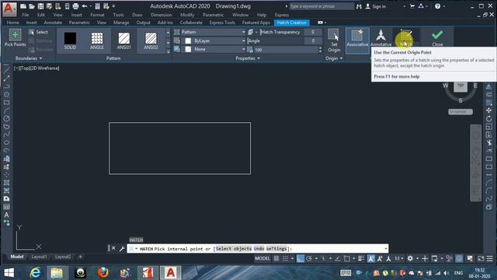This screenshot has height=280, width=497.
Task: Open the Draw menu
Action: click(x=137, y=15)
